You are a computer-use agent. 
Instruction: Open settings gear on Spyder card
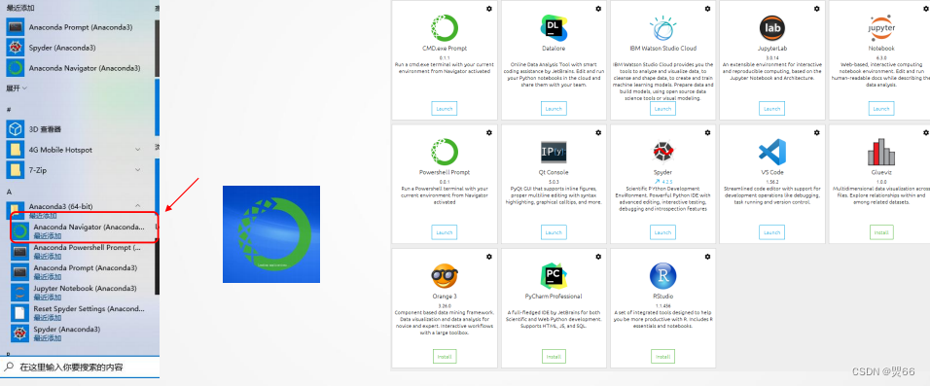tap(707, 132)
